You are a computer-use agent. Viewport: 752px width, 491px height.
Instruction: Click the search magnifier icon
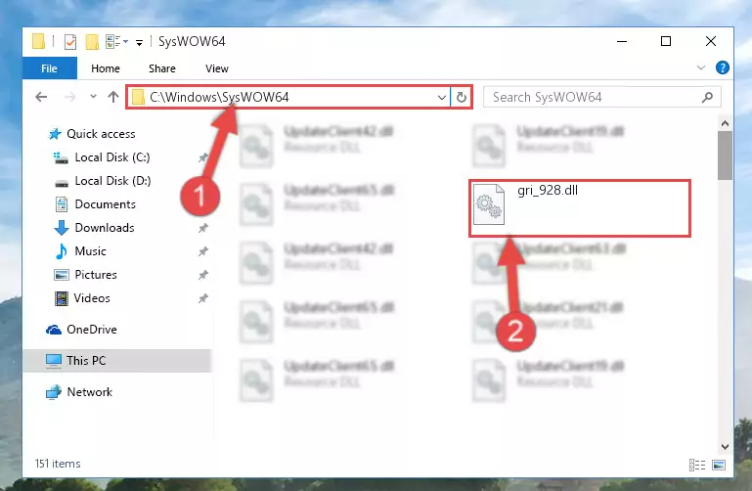point(707,98)
